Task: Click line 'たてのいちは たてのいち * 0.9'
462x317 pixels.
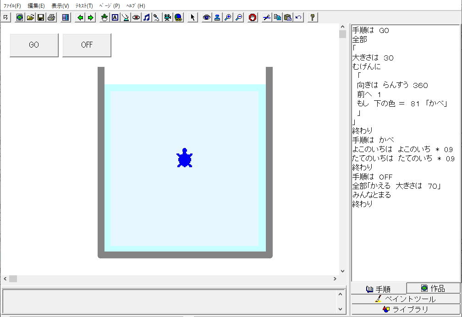Action: [403, 158]
